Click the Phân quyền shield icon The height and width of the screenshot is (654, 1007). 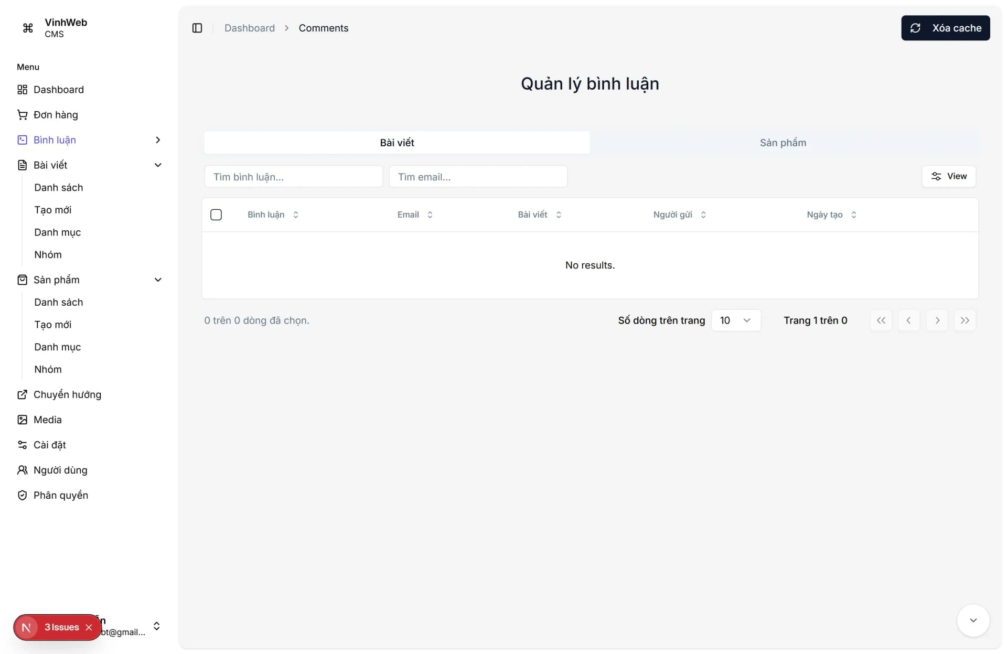[x=22, y=495]
